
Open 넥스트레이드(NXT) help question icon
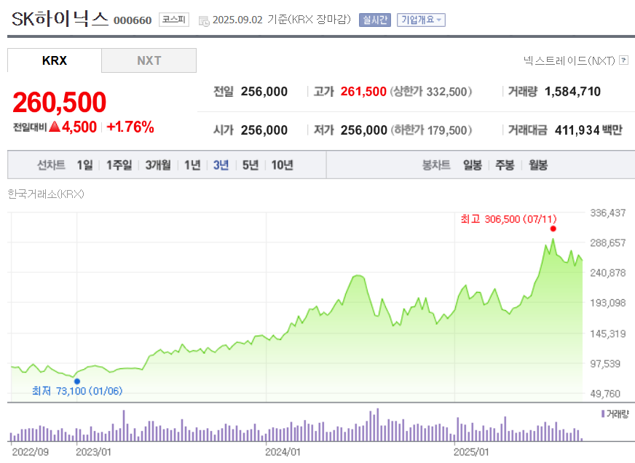624,60
